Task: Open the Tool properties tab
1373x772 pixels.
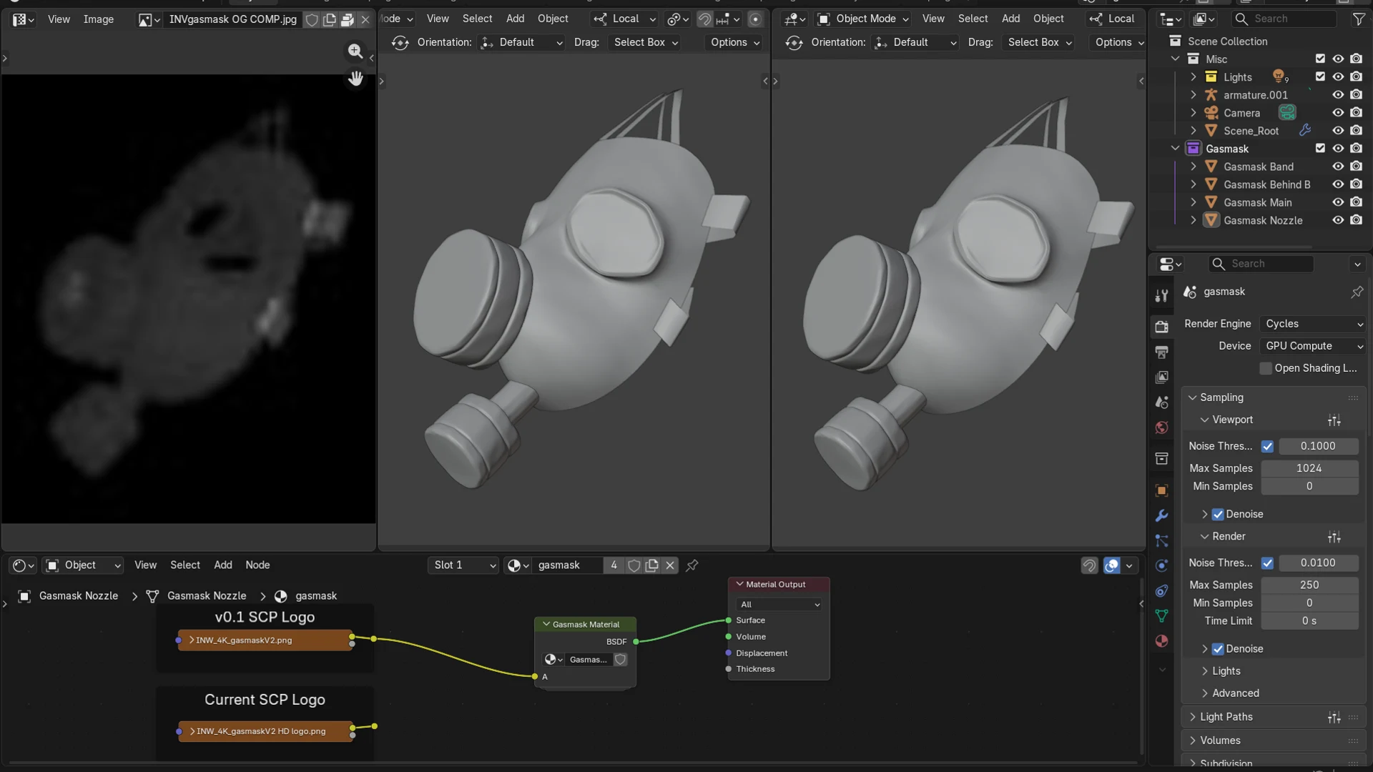Action: click(1161, 295)
